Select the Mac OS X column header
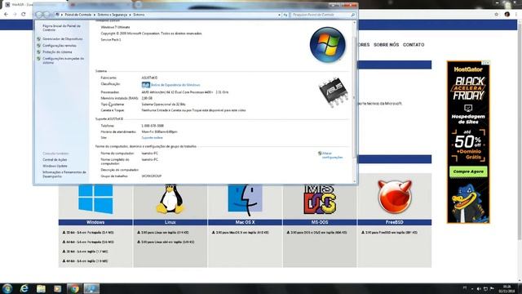Viewport: 522px width, 294px height. tap(245, 222)
